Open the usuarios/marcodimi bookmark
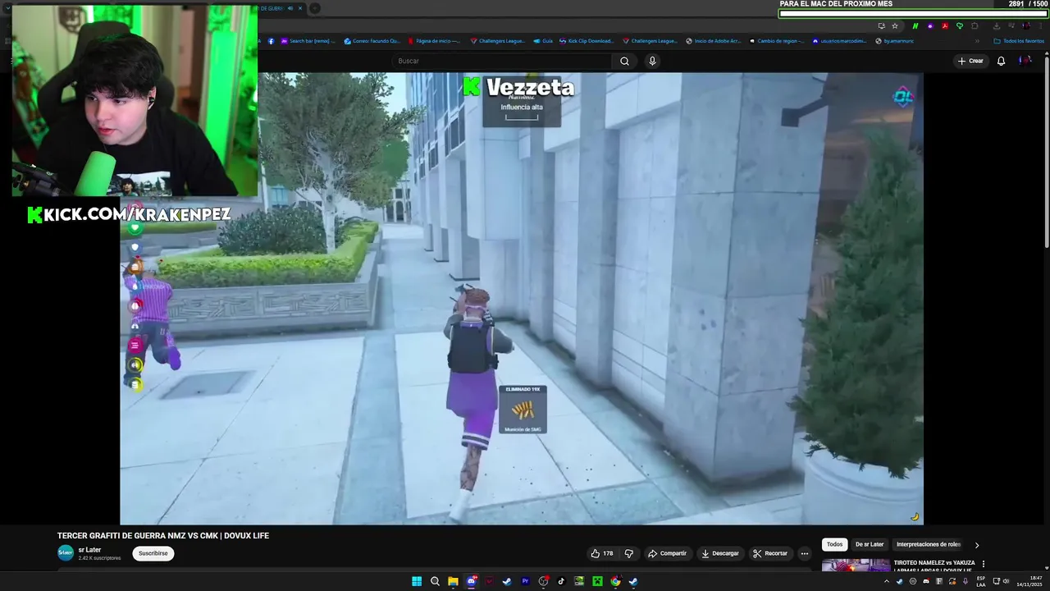 pos(839,40)
